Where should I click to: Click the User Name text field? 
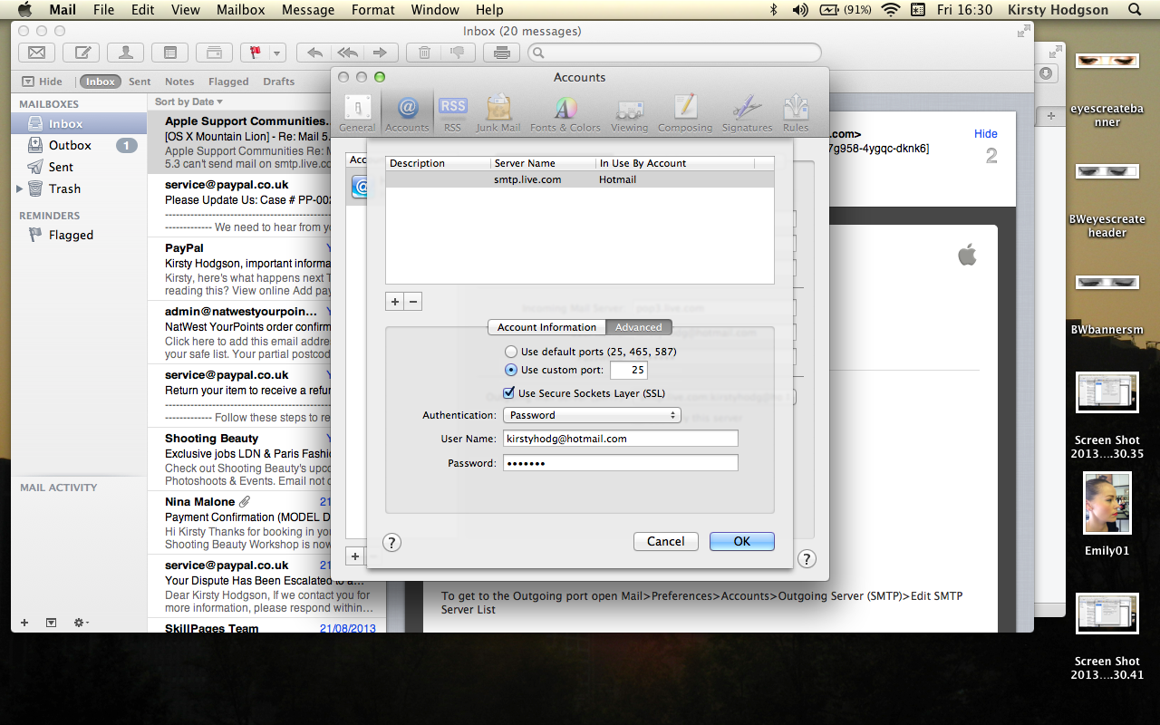pos(621,439)
